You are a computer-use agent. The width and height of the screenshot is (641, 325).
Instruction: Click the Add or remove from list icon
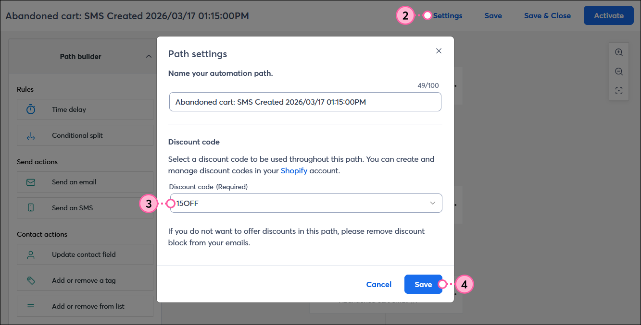(x=30, y=306)
